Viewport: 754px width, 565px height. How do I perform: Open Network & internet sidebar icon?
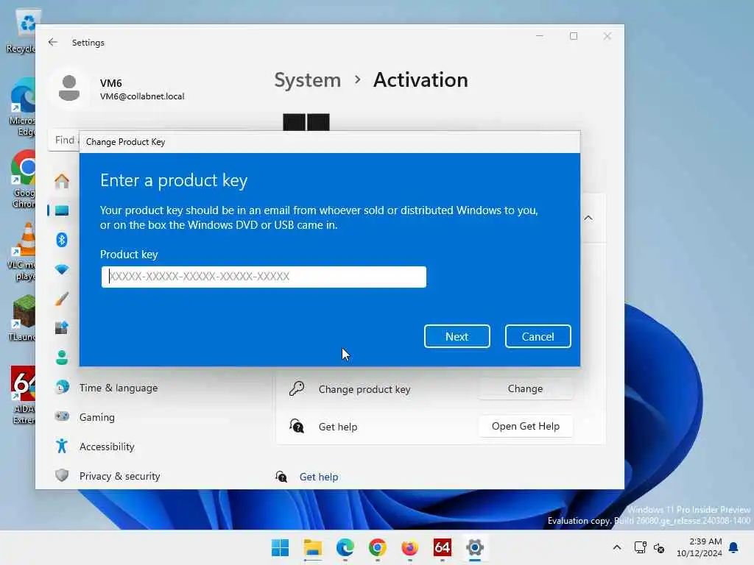62,269
